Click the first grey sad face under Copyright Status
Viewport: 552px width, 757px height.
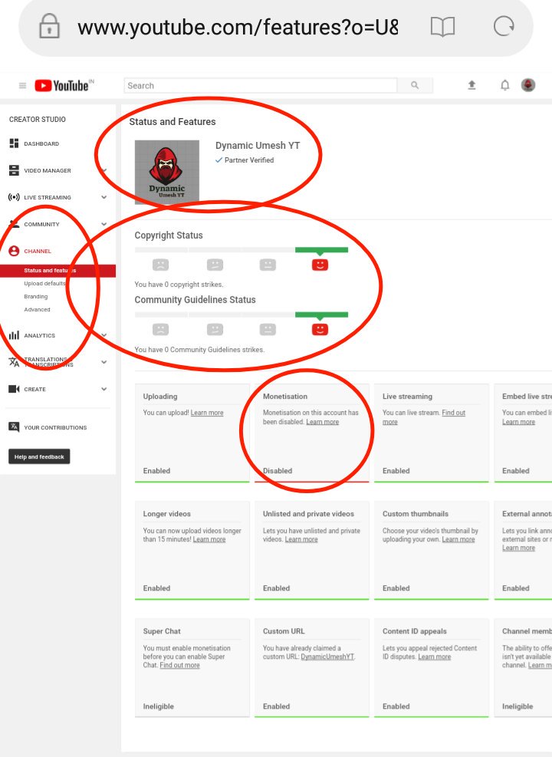click(x=160, y=265)
